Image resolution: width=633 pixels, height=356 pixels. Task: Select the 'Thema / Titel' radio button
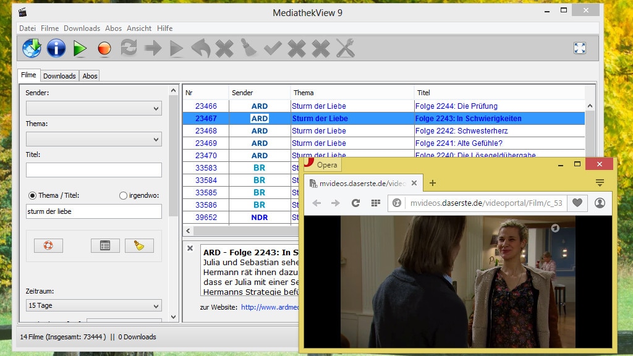[x=32, y=195]
